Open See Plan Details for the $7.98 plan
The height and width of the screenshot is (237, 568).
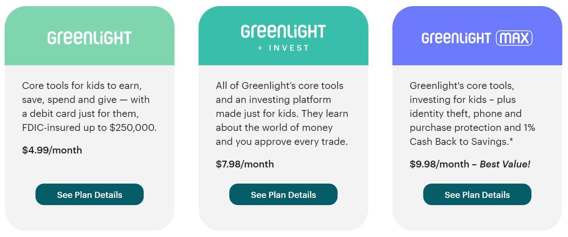click(x=283, y=194)
